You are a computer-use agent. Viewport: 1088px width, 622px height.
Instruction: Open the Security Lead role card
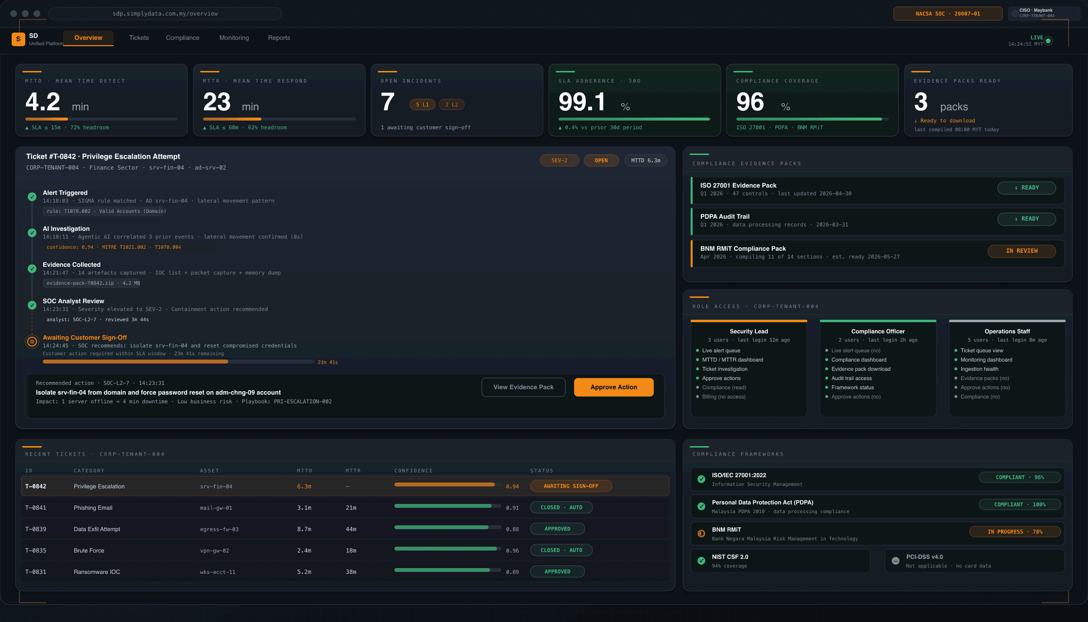point(749,368)
